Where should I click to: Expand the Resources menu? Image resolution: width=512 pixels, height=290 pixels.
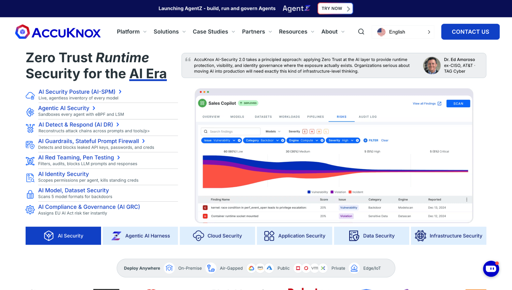(297, 32)
